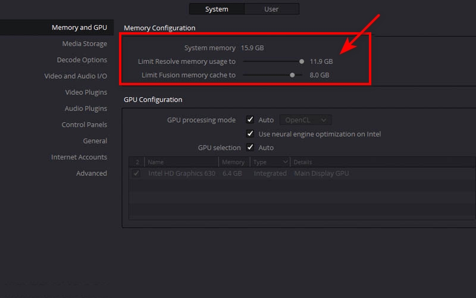Click the Limit Fusion memory cache label

click(189, 75)
